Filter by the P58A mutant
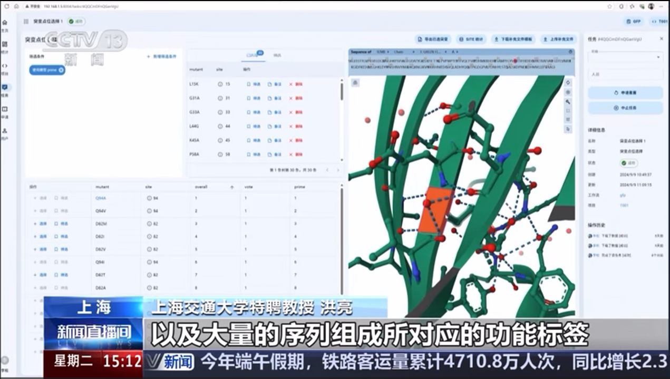This screenshot has width=670, height=379. [254, 154]
